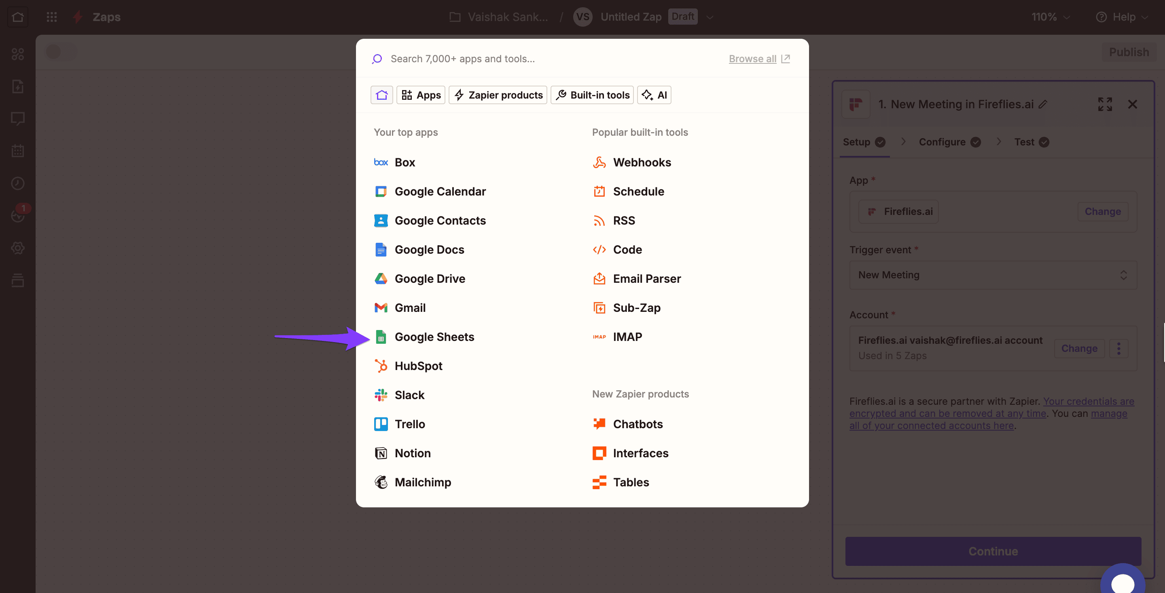Open Browse all apps link

[x=759, y=59]
